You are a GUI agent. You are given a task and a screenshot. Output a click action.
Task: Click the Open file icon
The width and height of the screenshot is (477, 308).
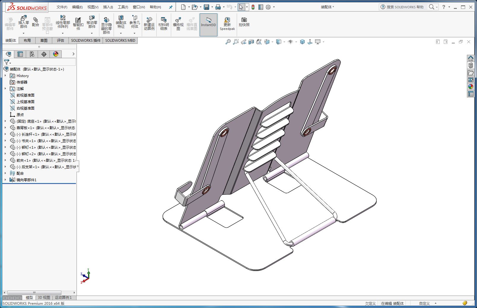[x=195, y=7]
